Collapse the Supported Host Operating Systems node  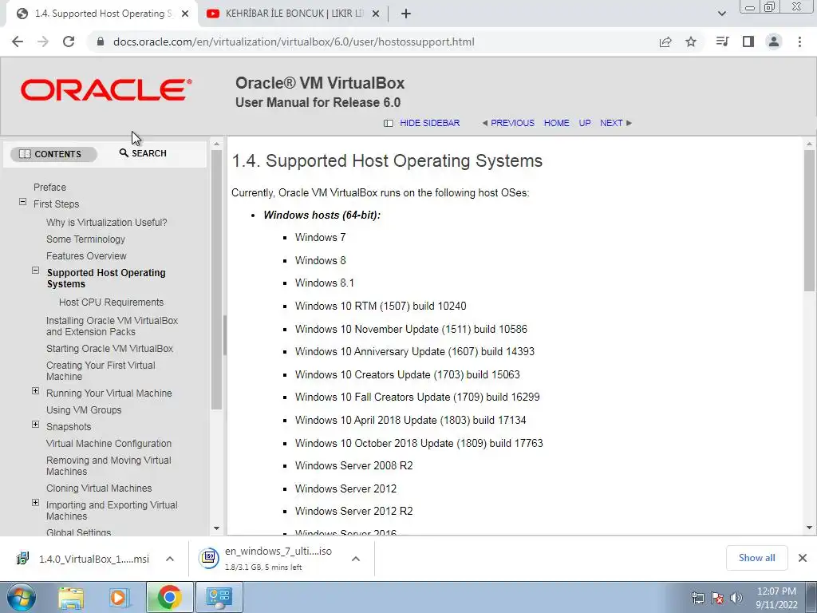[35, 271]
